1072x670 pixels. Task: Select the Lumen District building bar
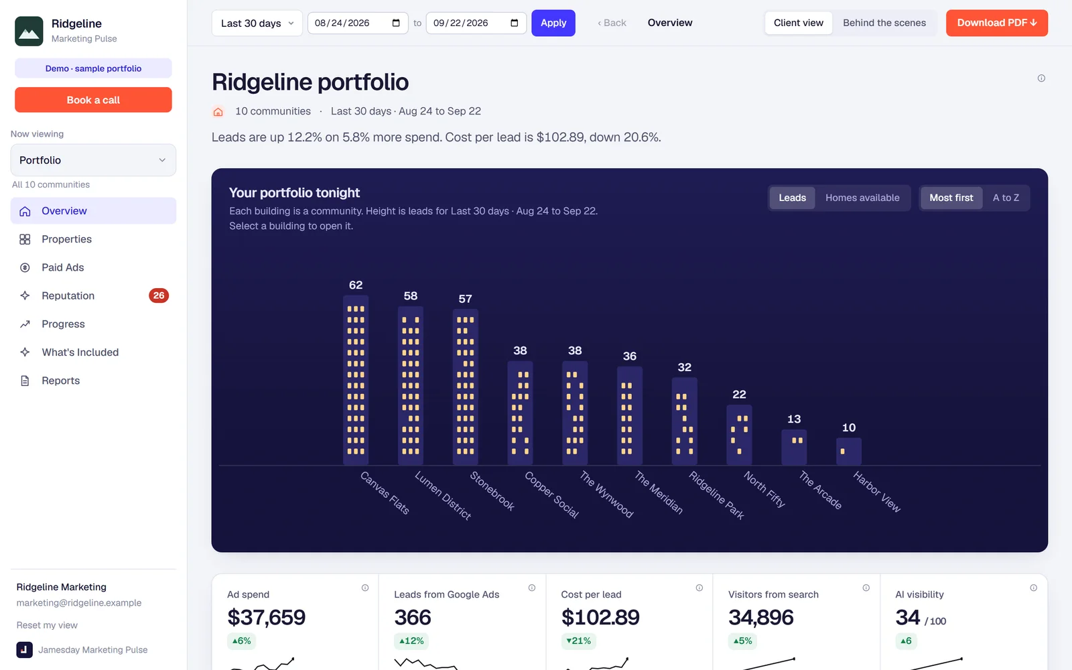click(x=411, y=385)
